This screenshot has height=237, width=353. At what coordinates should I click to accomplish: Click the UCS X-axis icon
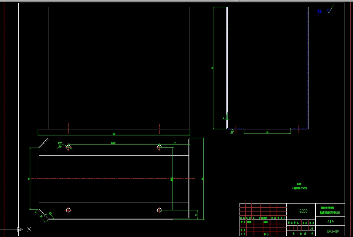point(25,229)
